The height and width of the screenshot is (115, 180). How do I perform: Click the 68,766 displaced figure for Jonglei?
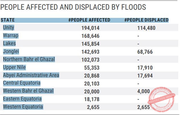pyautogui.click(x=145, y=52)
